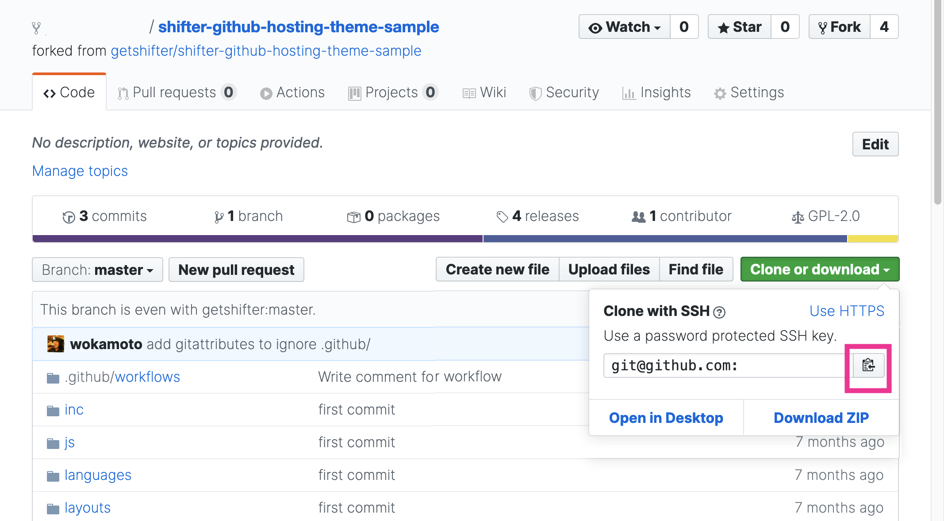This screenshot has width=944, height=521.
Task: Select the SSH clone URL field
Action: pos(728,365)
